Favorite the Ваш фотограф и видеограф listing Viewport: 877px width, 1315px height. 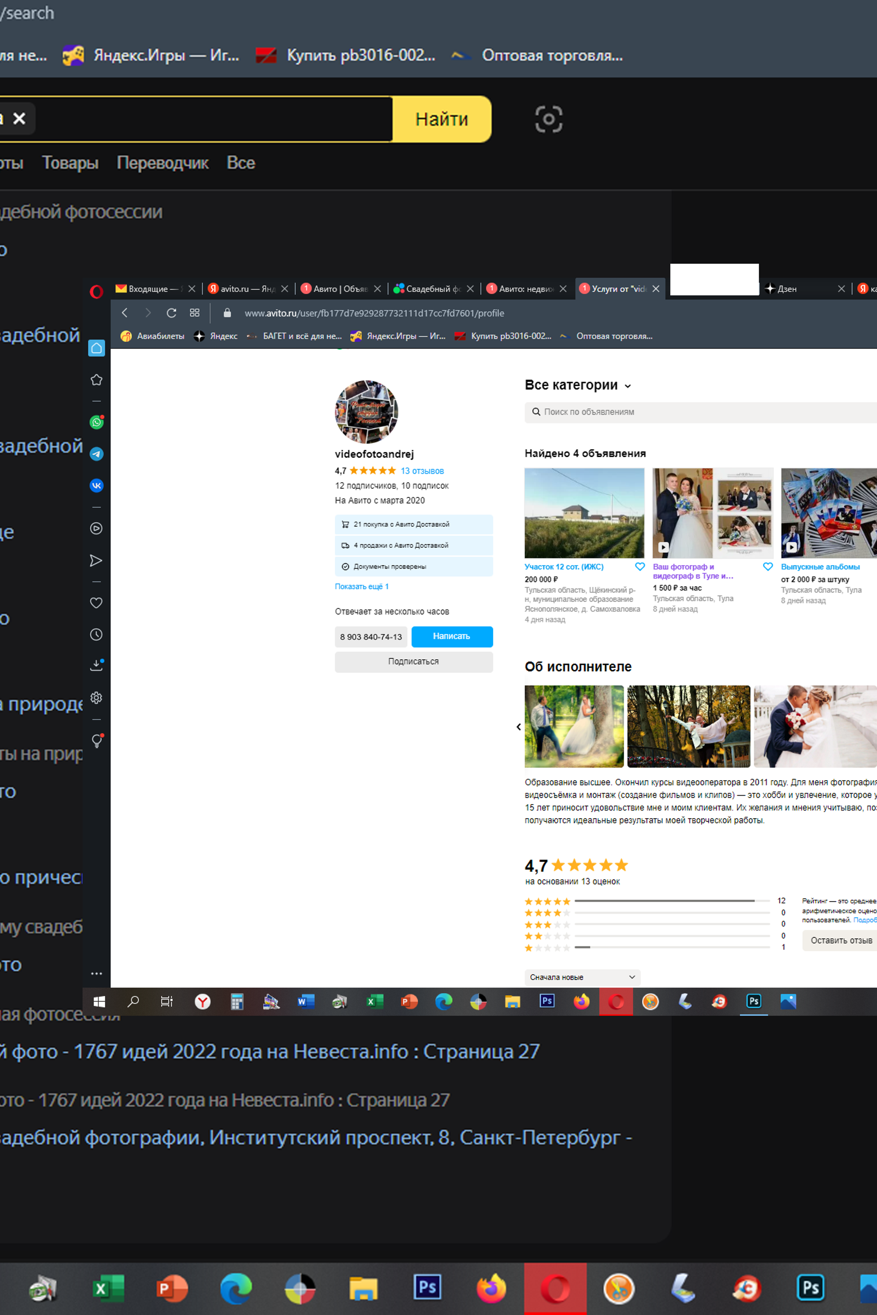(x=768, y=566)
